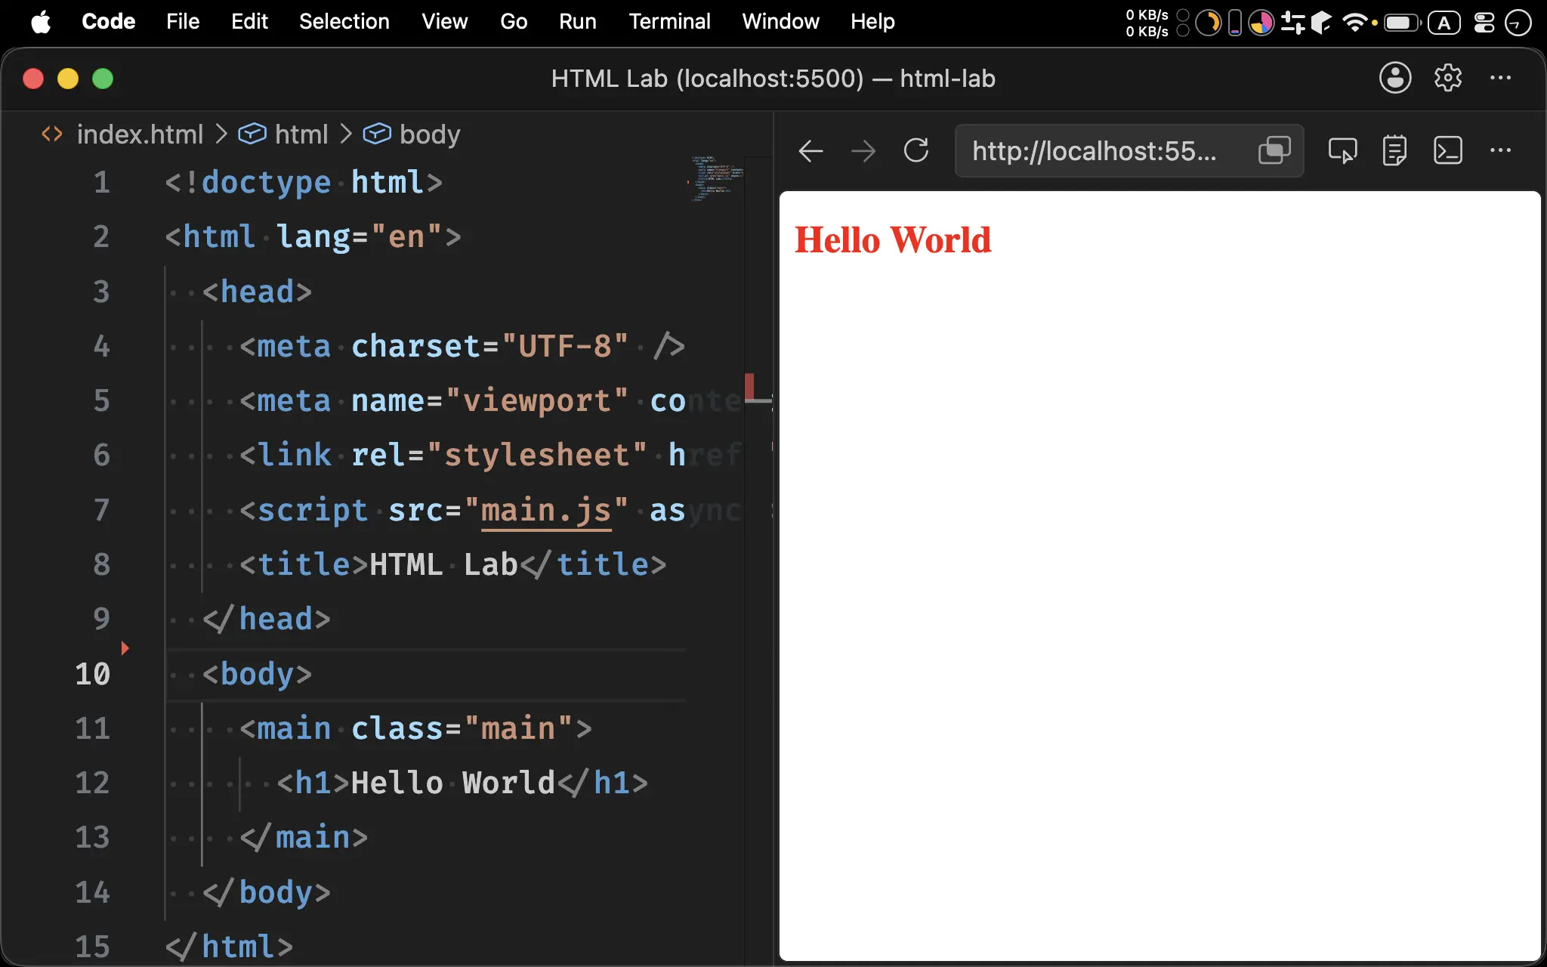Image resolution: width=1547 pixels, height=967 pixels.
Task: Open the View menu
Action: tap(445, 22)
